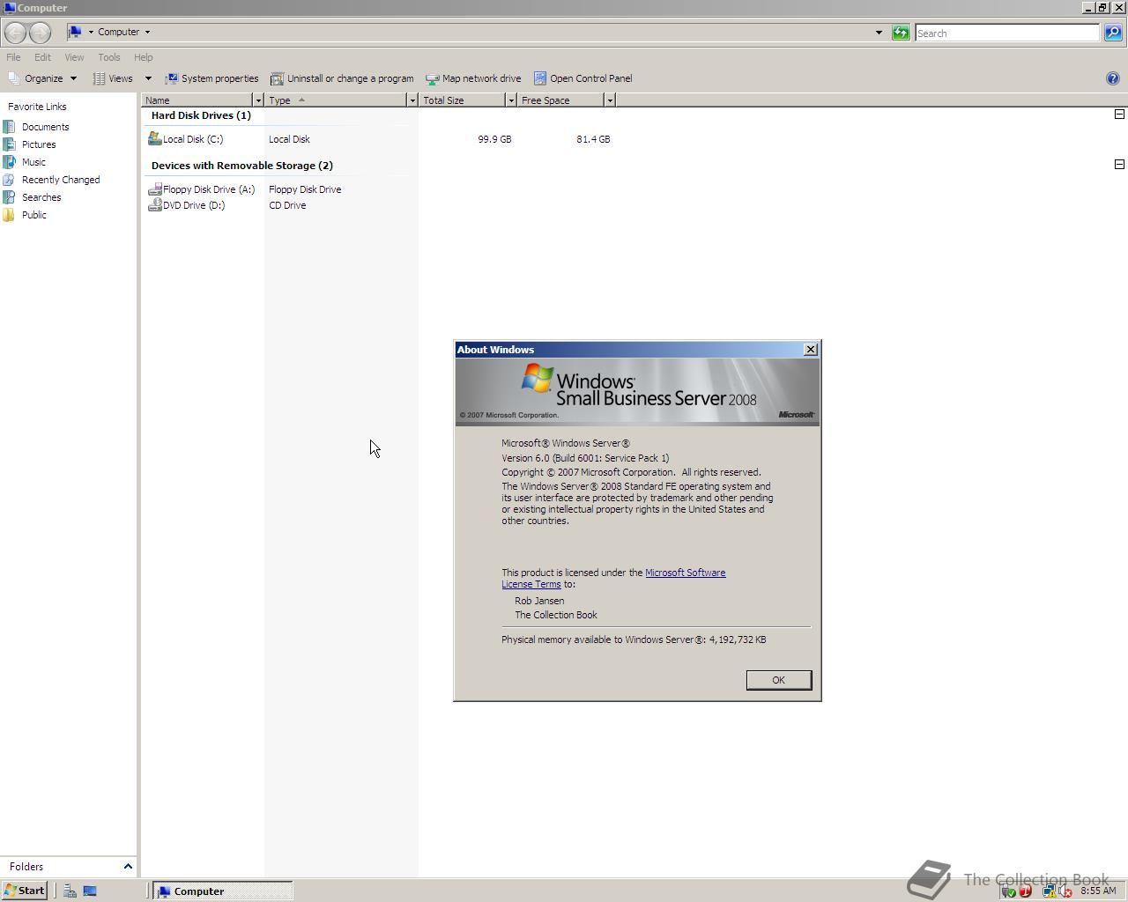Screen dimensions: 1128x902
Task: Click Map network drive in toolbar
Action: 473,78
